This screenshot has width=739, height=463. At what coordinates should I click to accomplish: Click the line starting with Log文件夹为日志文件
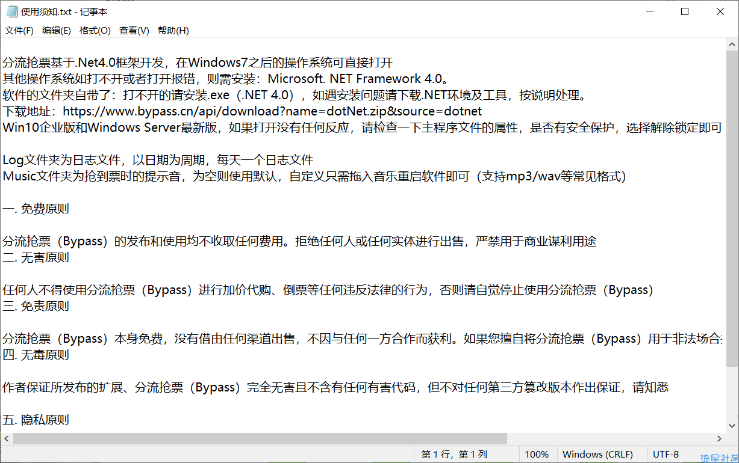[x=158, y=160]
